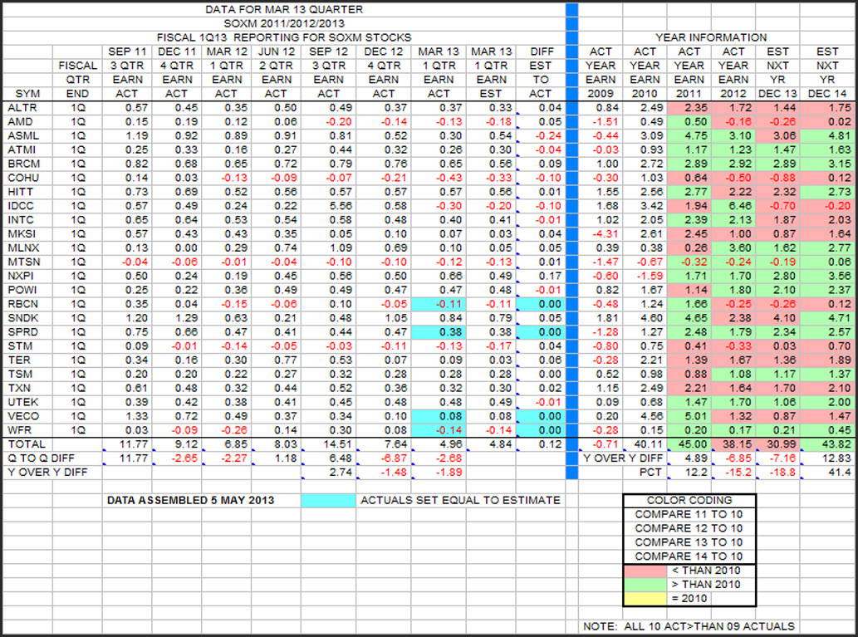
Task: Click the 'COLOR CODING' legend heading
Action: click(689, 501)
